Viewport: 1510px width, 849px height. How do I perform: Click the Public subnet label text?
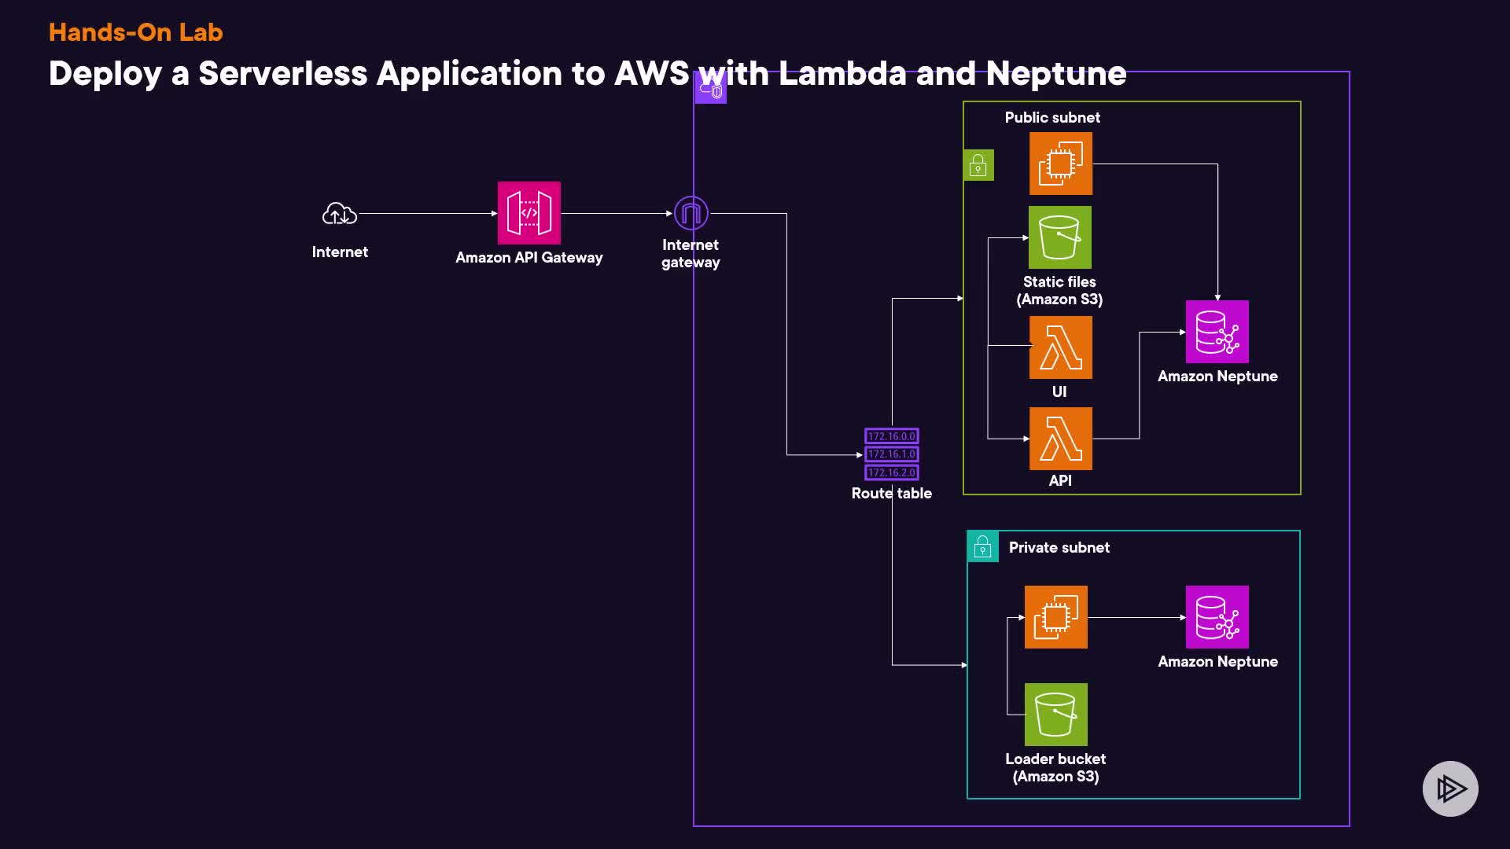(x=1051, y=117)
